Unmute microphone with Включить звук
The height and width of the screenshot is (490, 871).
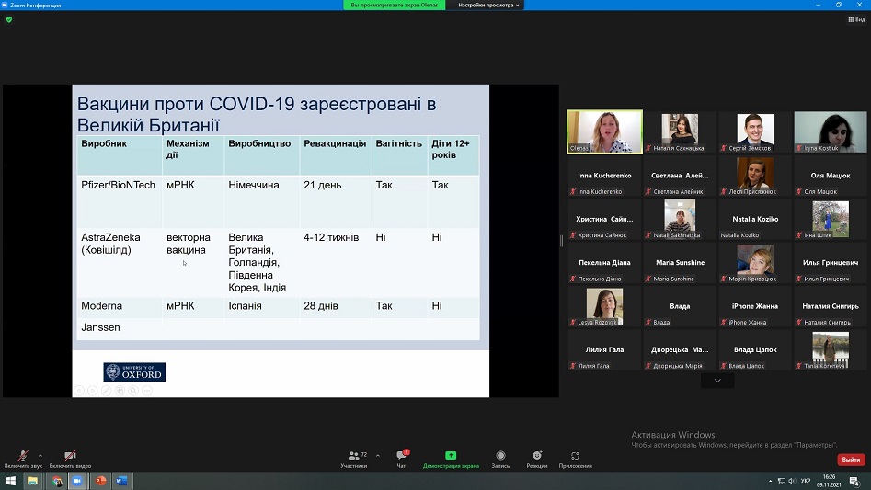[23, 457]
